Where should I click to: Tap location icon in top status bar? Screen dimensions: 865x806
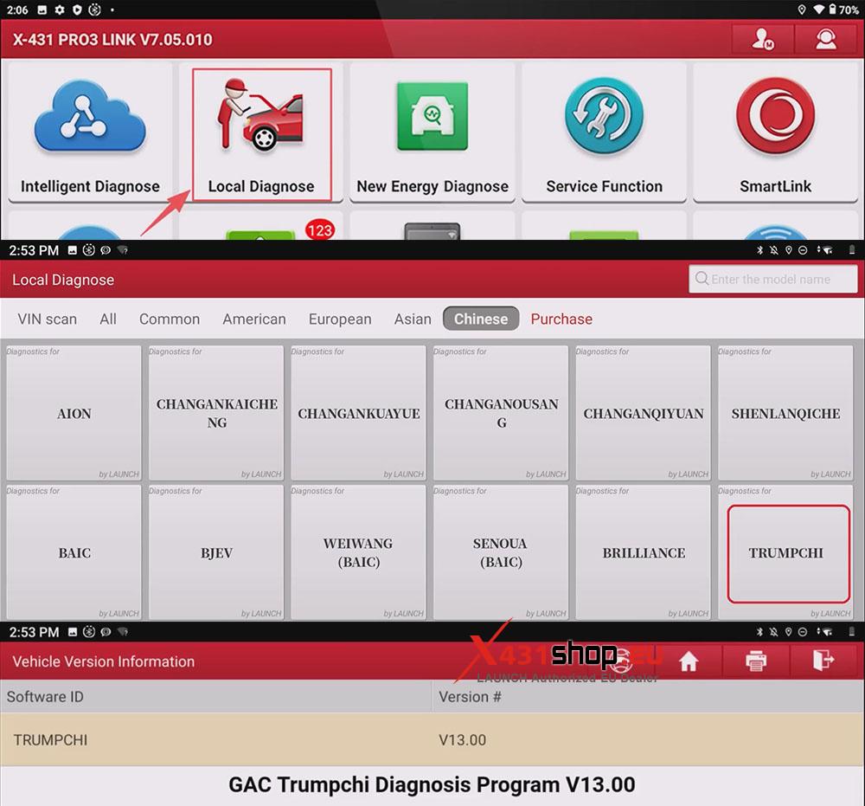coord(802,10)
